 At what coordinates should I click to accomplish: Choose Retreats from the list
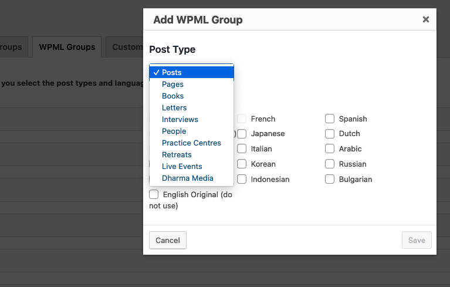tap(191, 155)
